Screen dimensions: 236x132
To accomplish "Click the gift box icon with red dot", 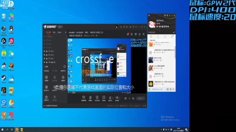I will click(x=128, y=34).
